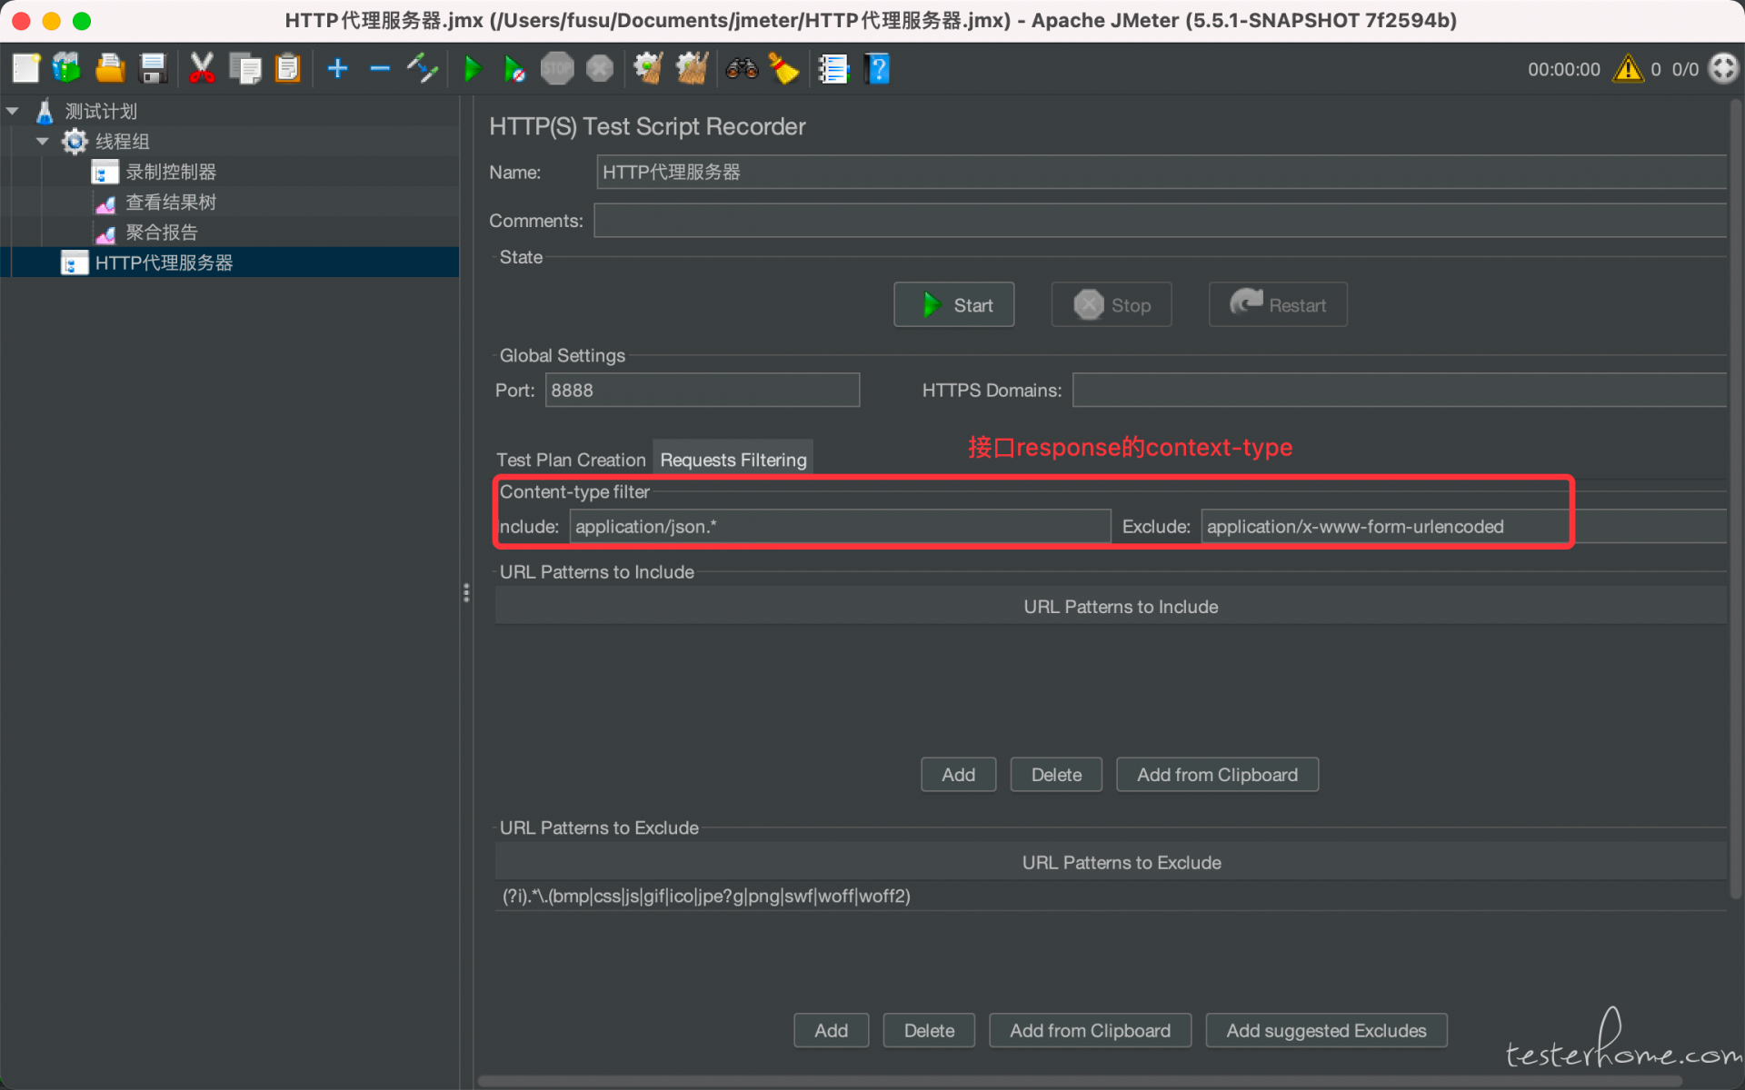The image size is (1745, 1090).
Task: Select HTTP代理服务器 node in tree
Action: (164, 263)
